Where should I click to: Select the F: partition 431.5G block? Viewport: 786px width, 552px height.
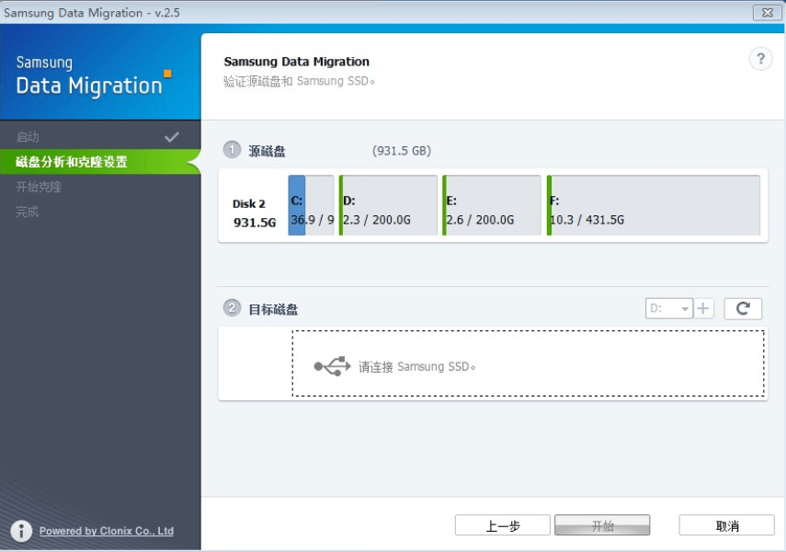point(654,205)
